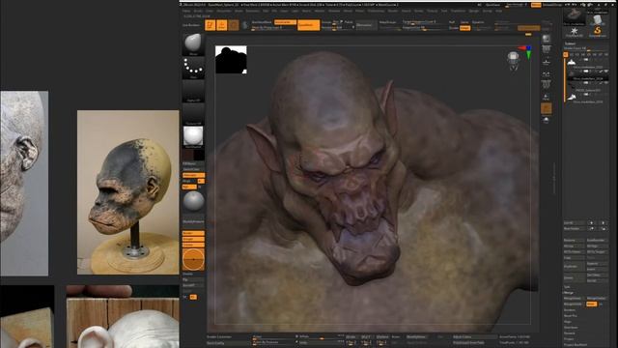Screen dimensions: 618x348
Task: Select the orange Draw mode button
Action: pyautogui.click(x=221, y=25)
